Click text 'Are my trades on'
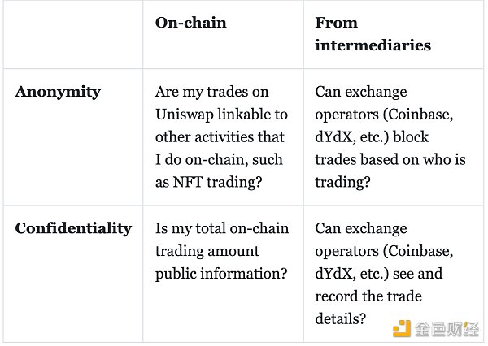Image resolution: width=488 pixels, height=346 pixels. click(x=212, y=92)
